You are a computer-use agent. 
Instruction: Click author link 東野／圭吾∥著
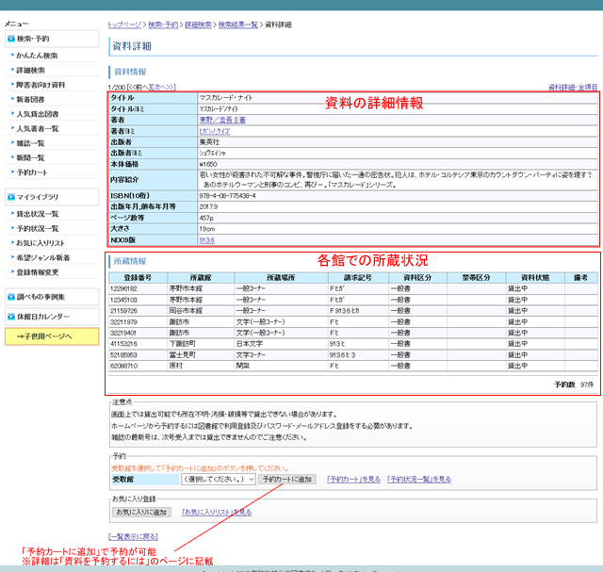[222, 120]
